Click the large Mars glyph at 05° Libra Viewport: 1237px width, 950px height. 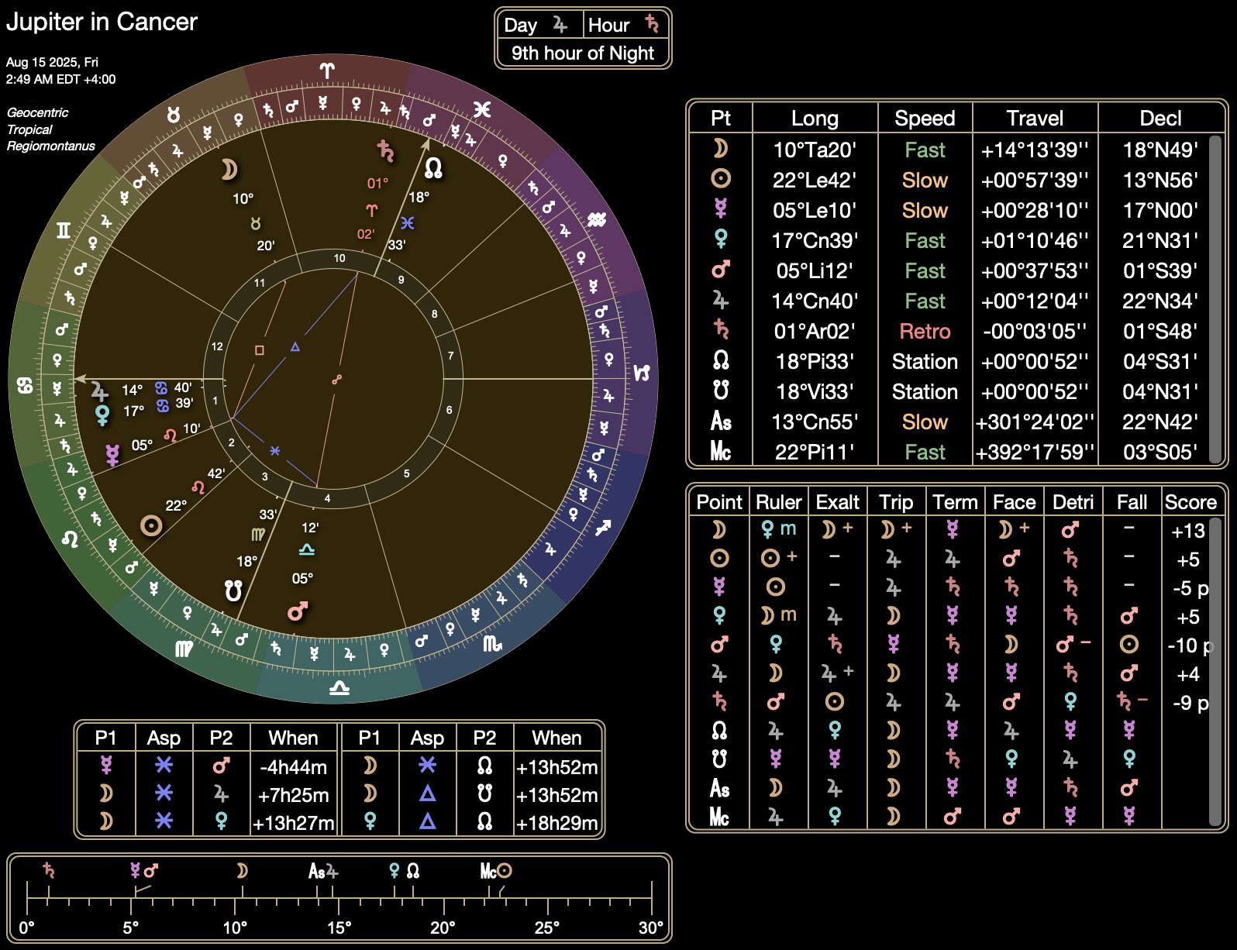click(x=297, y=612)
